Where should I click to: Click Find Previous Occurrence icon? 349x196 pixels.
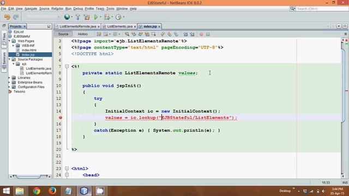click(x=134, y=34)
